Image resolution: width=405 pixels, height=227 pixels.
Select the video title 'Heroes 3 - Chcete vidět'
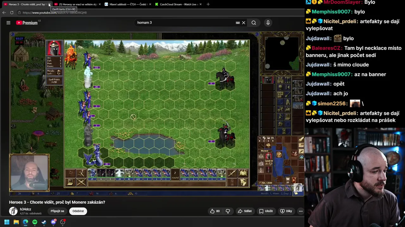[x=57, y=202]
